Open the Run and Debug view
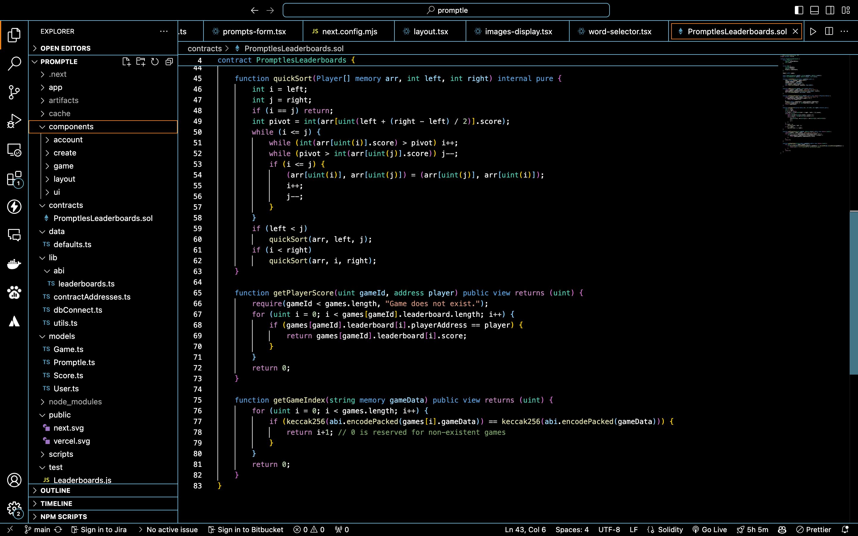The width and height of the screenshot is (858, 536). coord(14,121)
